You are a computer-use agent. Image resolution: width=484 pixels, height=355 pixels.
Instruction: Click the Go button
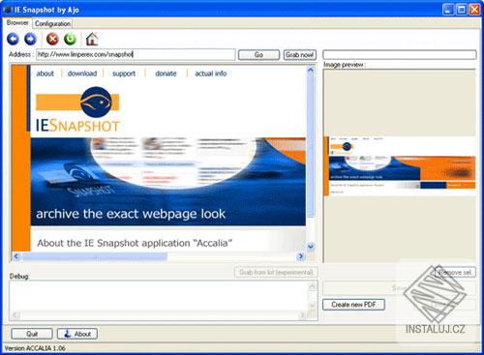258,55
